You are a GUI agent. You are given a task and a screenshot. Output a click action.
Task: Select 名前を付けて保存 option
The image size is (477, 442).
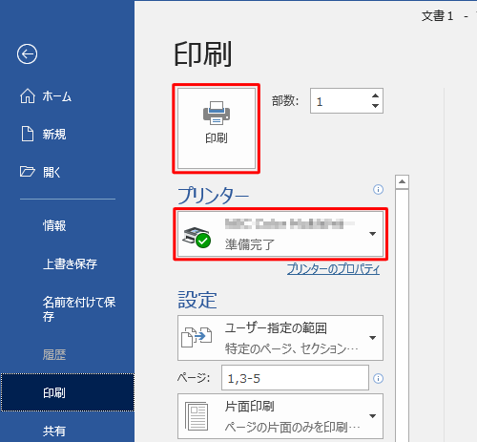tap(79, 308)
